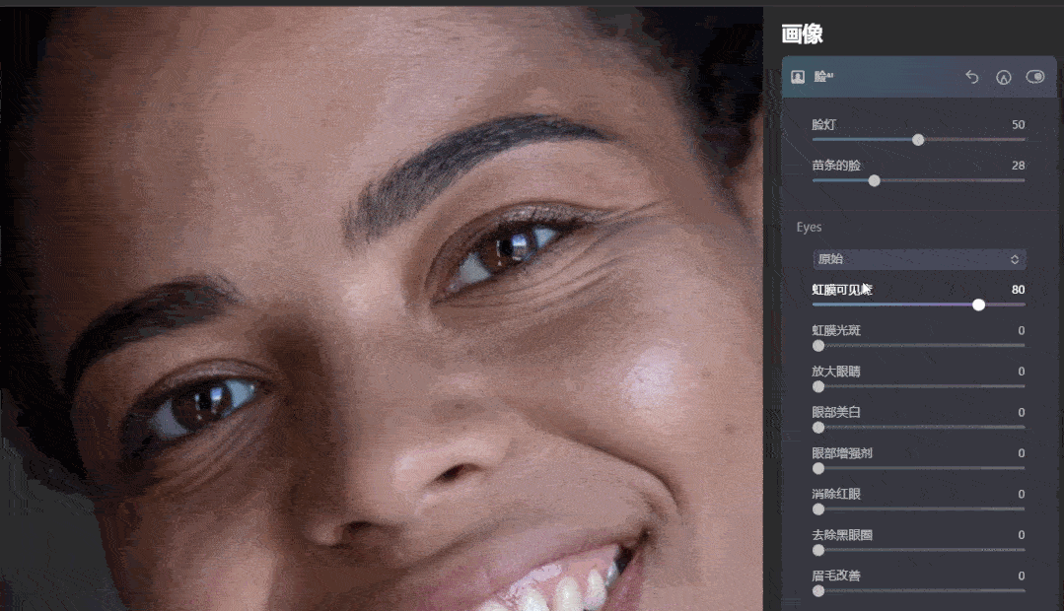The height and width of the screenshot is (611, 1064).
Task: Click the 虹膜光斑 slider label
Action: pos(836,330)
